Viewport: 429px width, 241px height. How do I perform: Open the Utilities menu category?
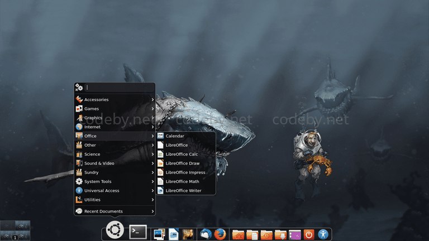tap(115, 200)
